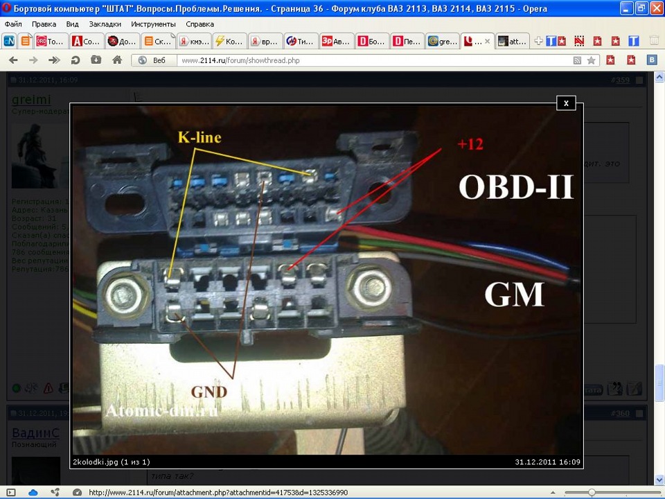Open the greimi user profile link
The height and width of the screenshot is (499, 665).
point(31,99)
